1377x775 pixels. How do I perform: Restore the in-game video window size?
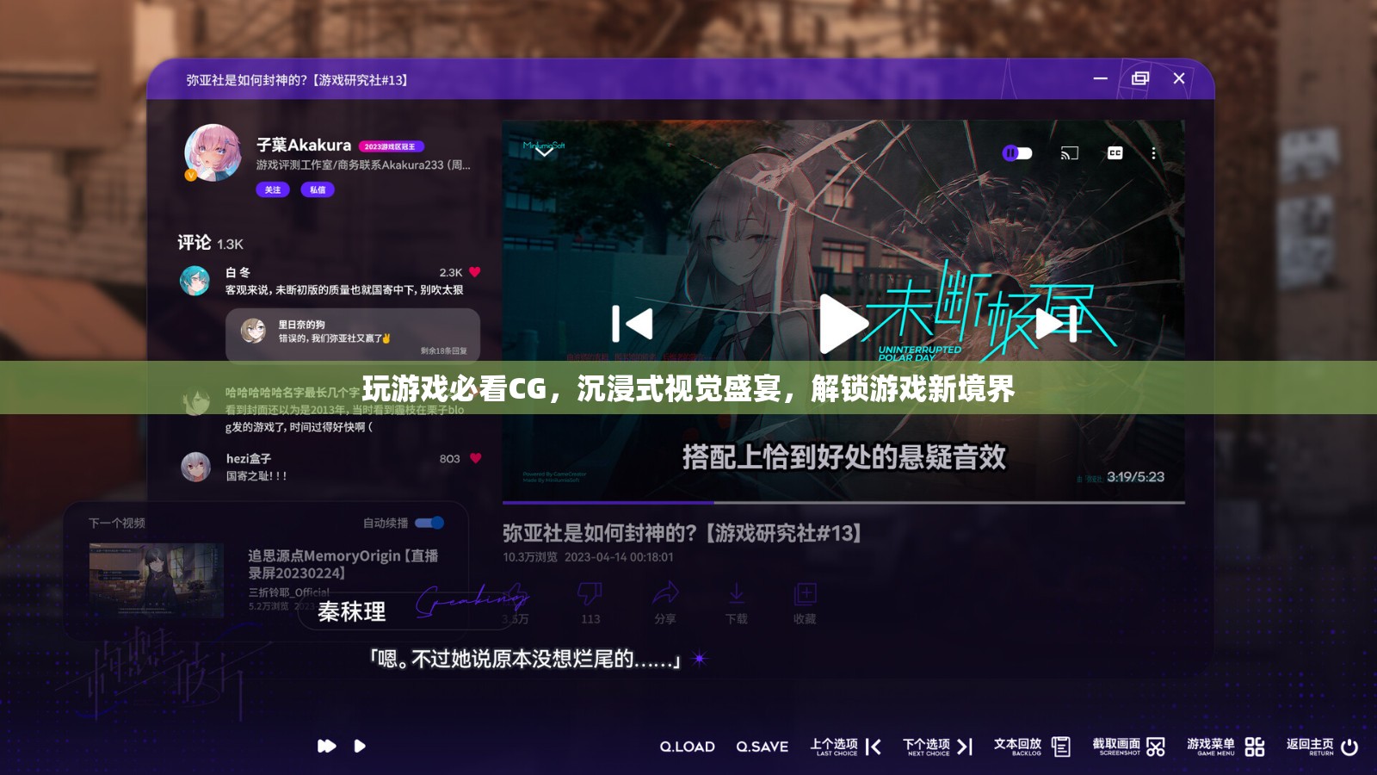point(1140,78)
